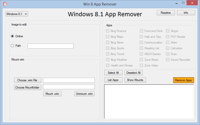Check the Zune Video checkbox

pyautogui.click(x=141, y=65)
